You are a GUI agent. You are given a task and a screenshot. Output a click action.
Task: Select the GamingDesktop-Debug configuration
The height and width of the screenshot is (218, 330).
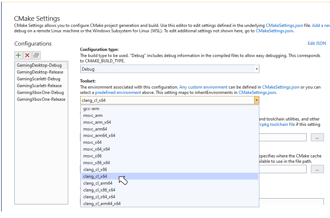pos(41,65)
